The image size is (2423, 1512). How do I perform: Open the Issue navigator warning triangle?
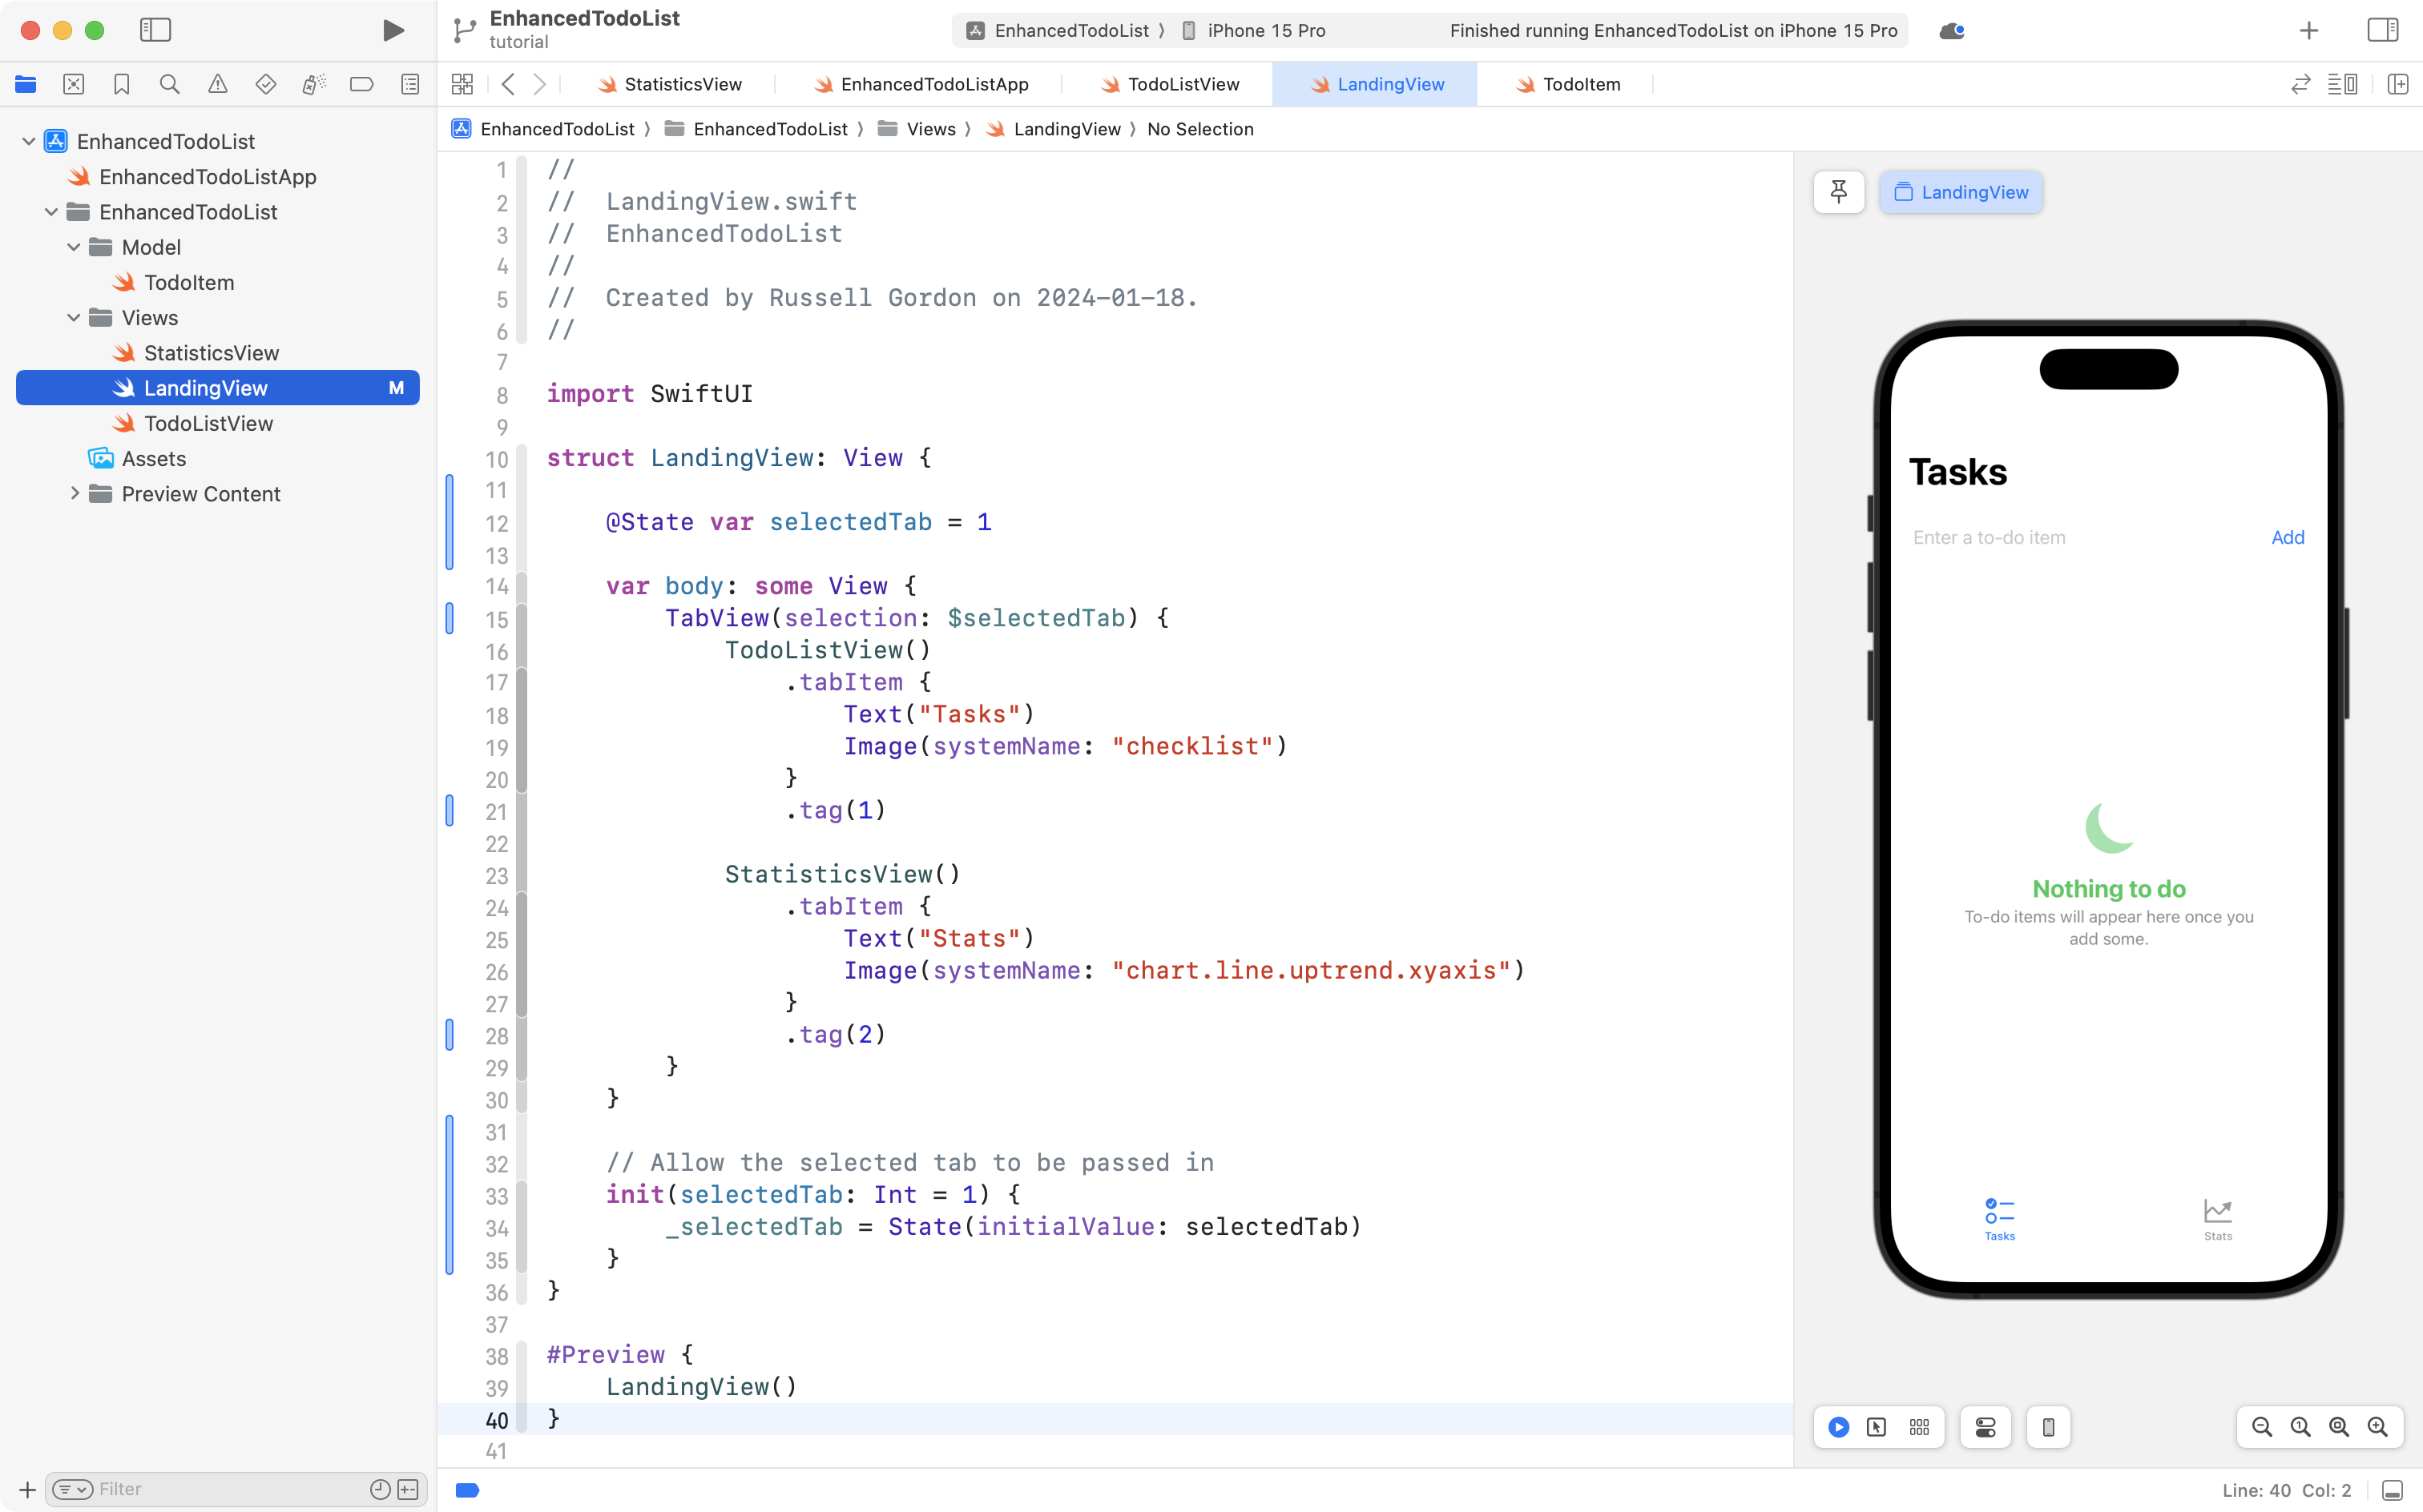click(x=218, y=84)
